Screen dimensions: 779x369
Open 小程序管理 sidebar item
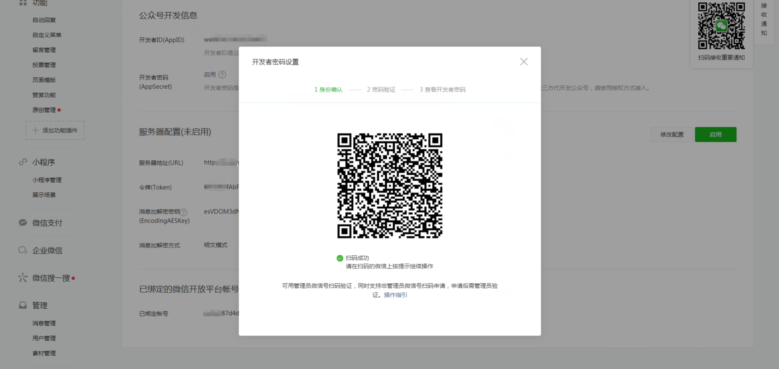(47, 180)
